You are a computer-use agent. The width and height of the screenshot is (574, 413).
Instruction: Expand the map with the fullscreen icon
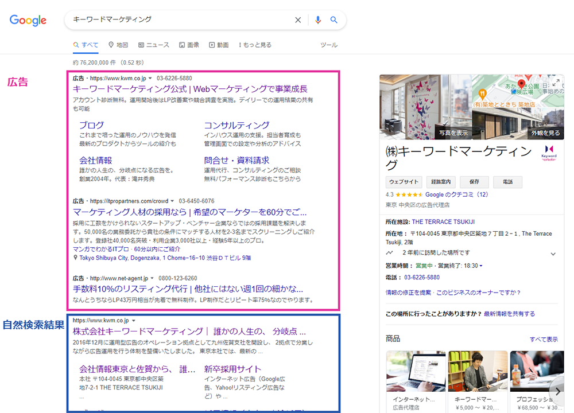coord(556,83)
